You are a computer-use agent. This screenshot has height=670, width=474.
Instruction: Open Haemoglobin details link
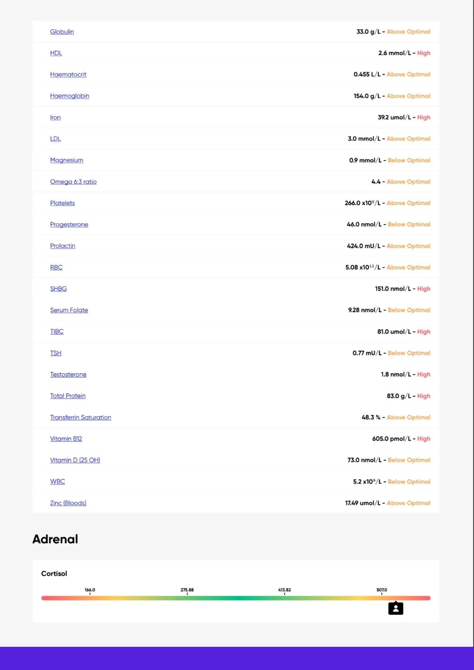70,96
